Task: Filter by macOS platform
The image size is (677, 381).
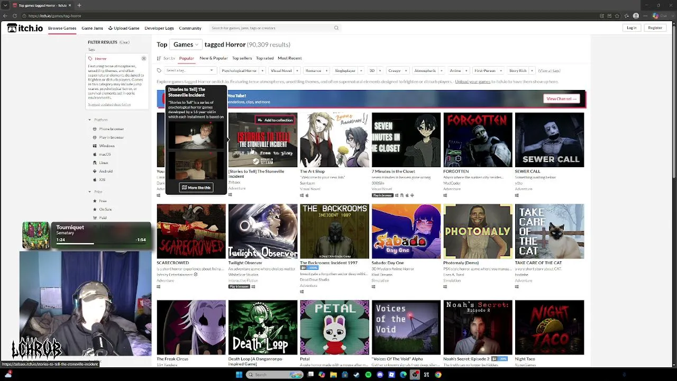Action: (105, 155)
